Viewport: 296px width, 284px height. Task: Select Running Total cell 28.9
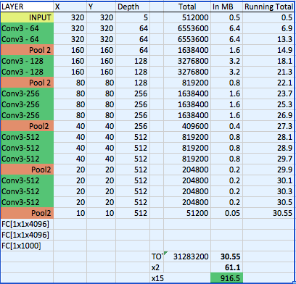268,148
